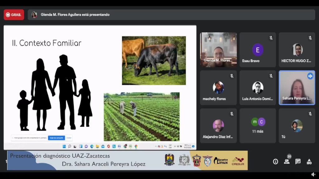Select Glenda M. Flores video tile
The width and height of the screenshot is (319, 179).
pos(218,50)
